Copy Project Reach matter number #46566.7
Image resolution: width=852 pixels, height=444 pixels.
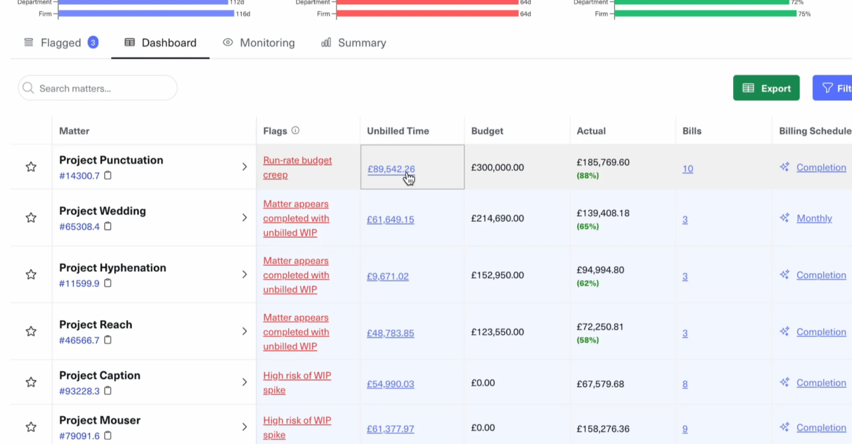tap(108, 340)
